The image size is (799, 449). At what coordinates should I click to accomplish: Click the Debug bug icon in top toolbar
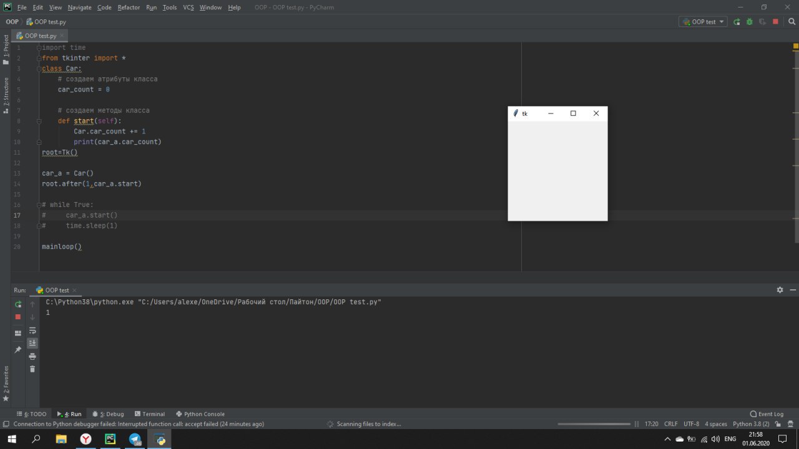pyautogui.click(x=749, y=22)
